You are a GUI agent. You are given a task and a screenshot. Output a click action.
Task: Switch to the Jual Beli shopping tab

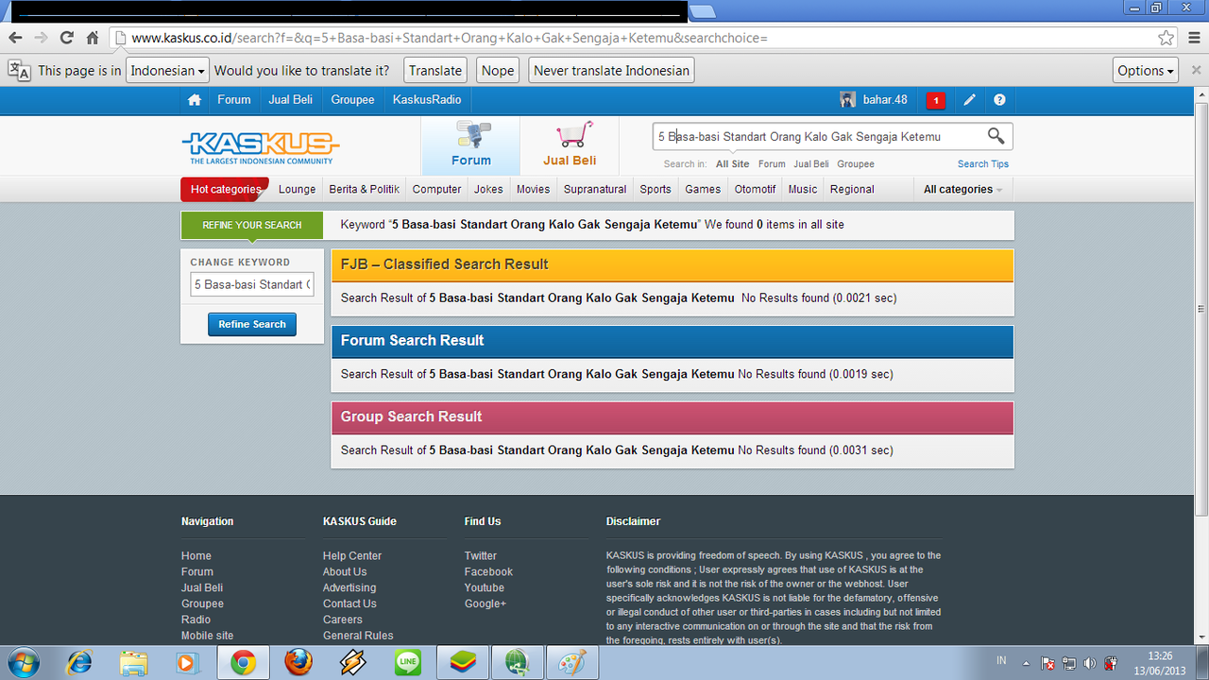[x=570, y=146]
